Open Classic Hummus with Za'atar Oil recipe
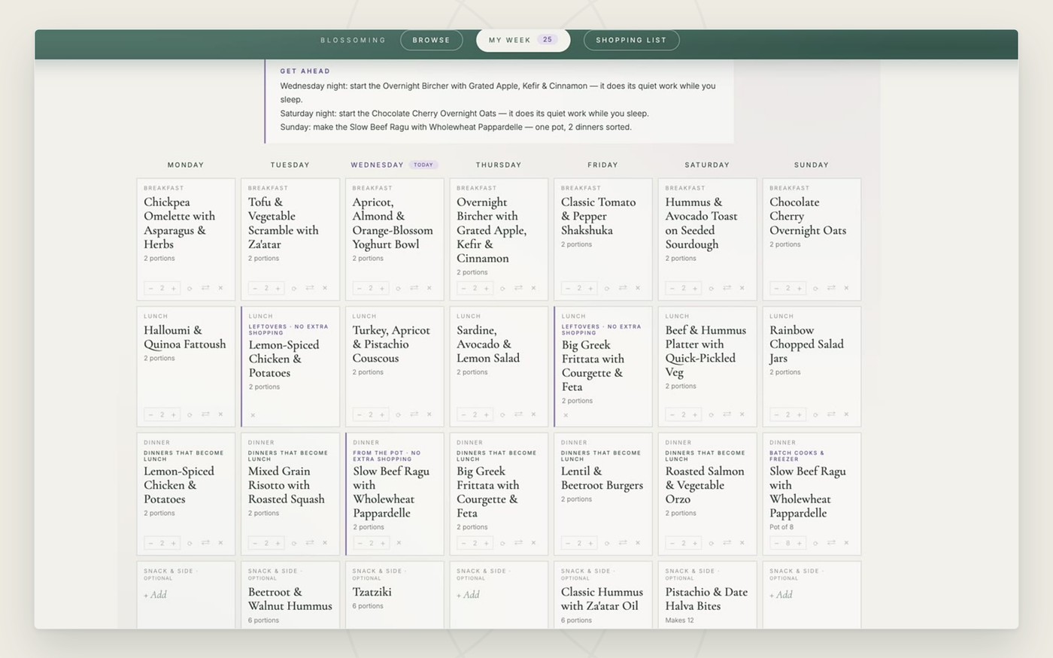This screenshot has height=658, width=1053. tap(602, 599)
